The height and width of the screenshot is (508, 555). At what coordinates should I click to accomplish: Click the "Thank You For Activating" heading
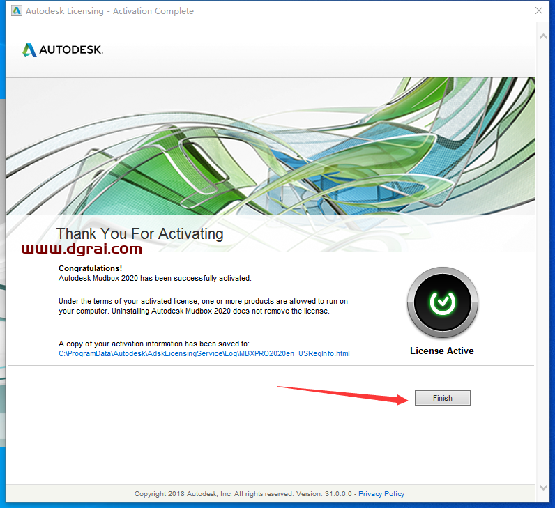pos(140,234)
